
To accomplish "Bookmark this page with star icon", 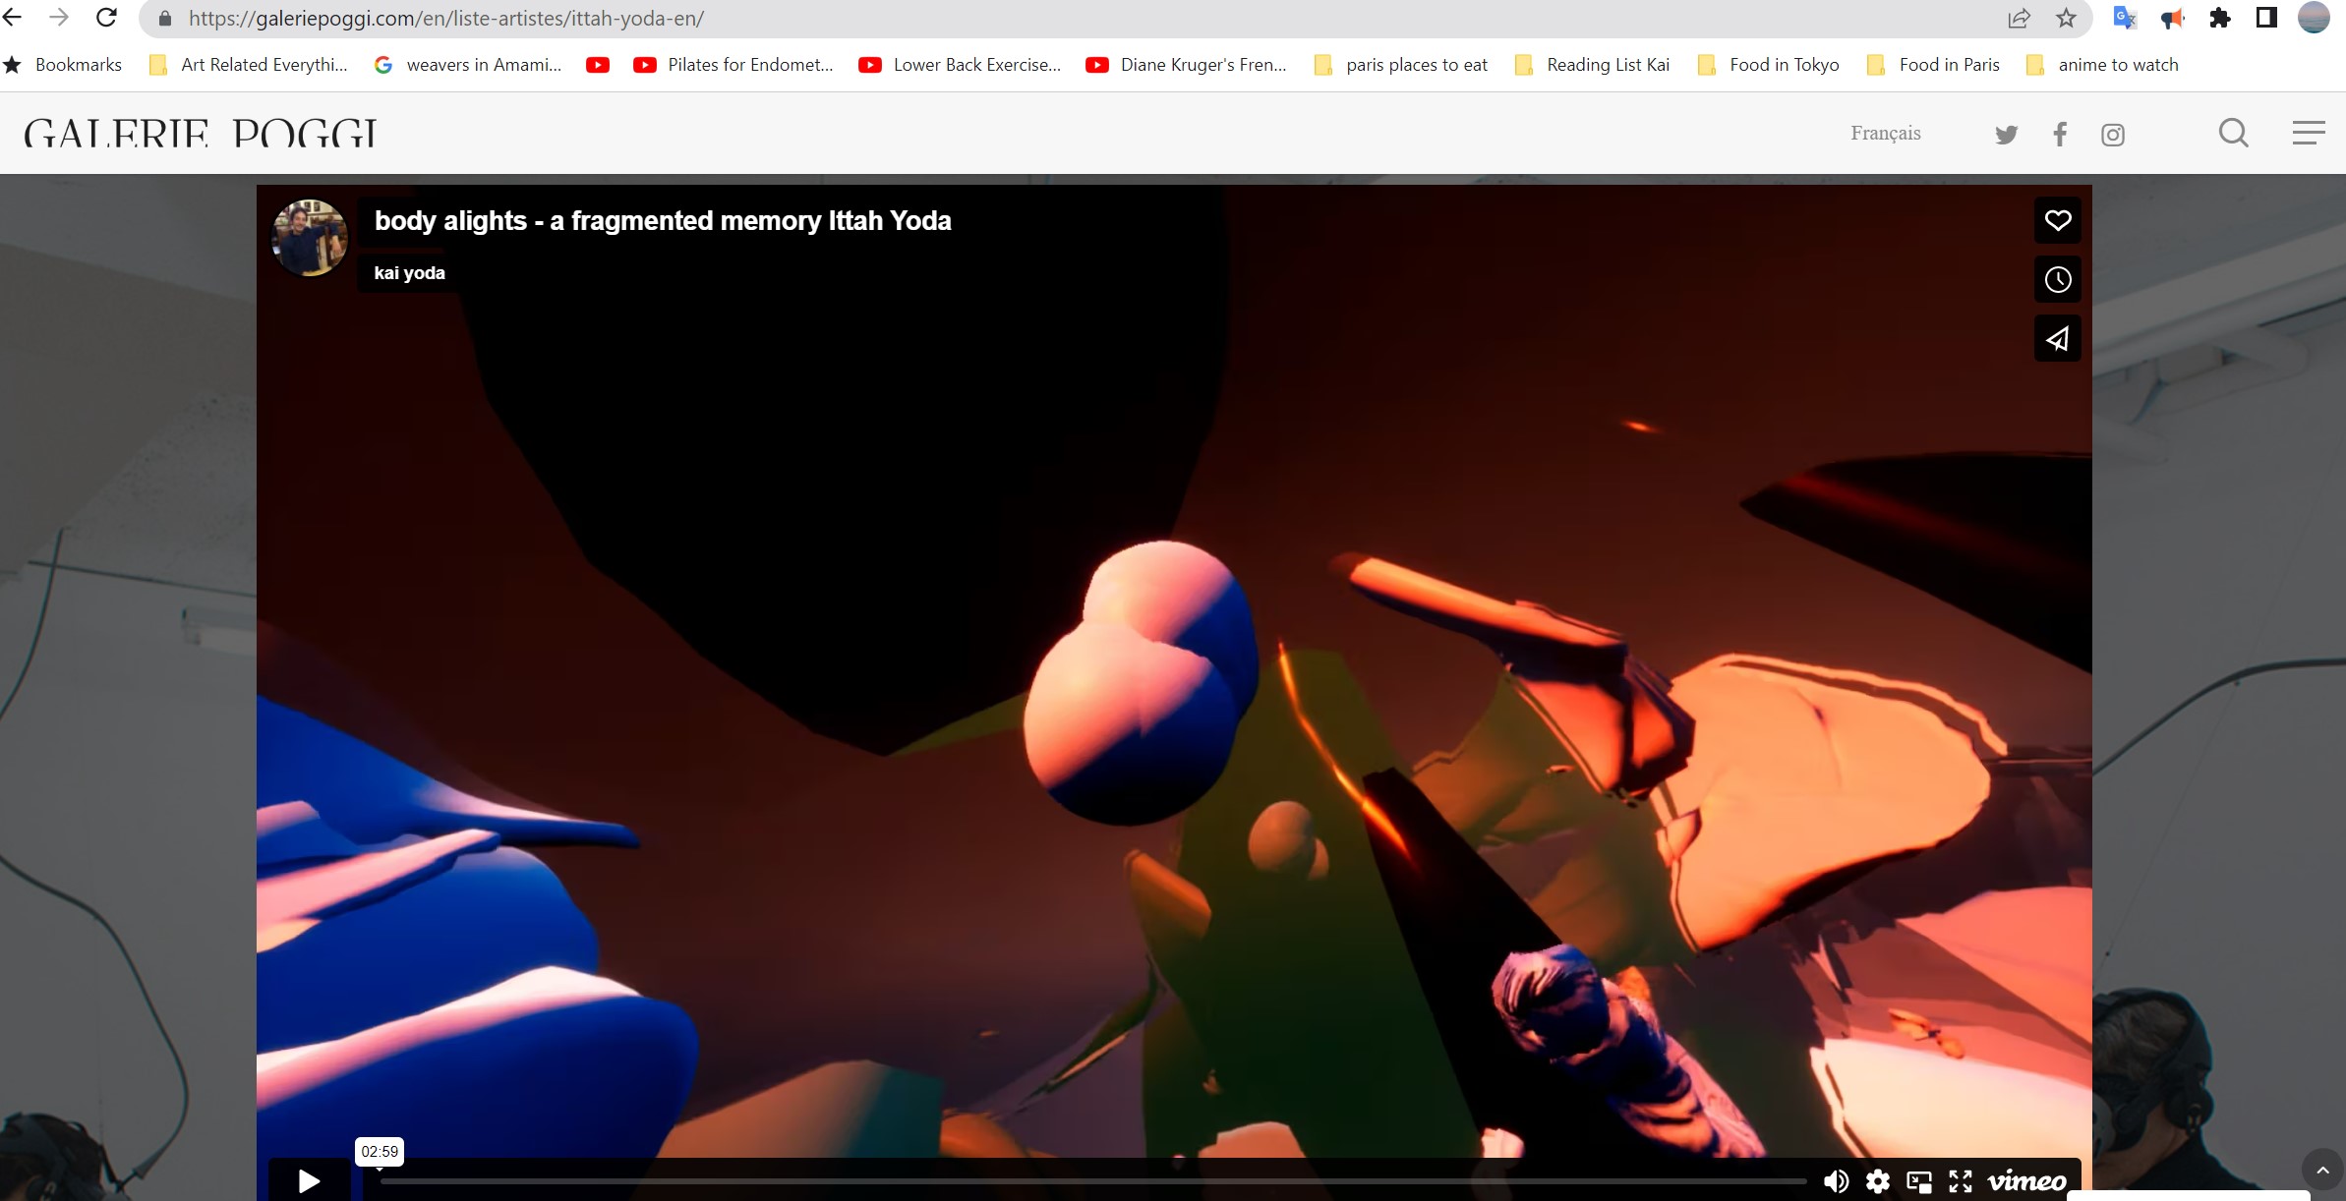I will click(x=2066, y=18).
